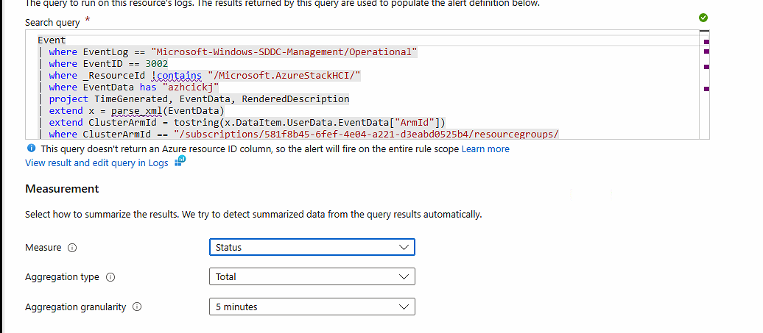This screenshot has width=763, height=333.
Task: Expand the 5 minutes Aggregation granularity dropdown
Action: point(312,307)
